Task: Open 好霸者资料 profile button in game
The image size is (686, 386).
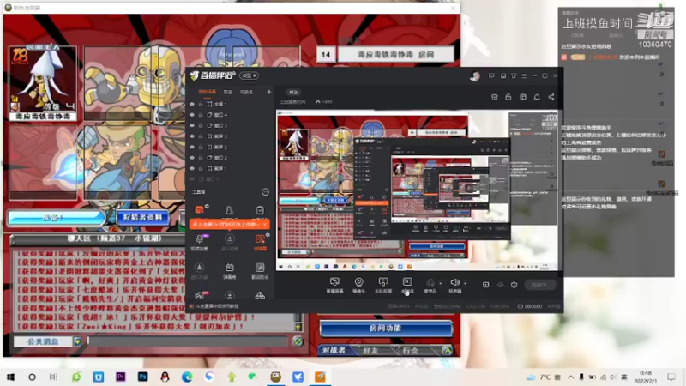Action: coord(142,218)
